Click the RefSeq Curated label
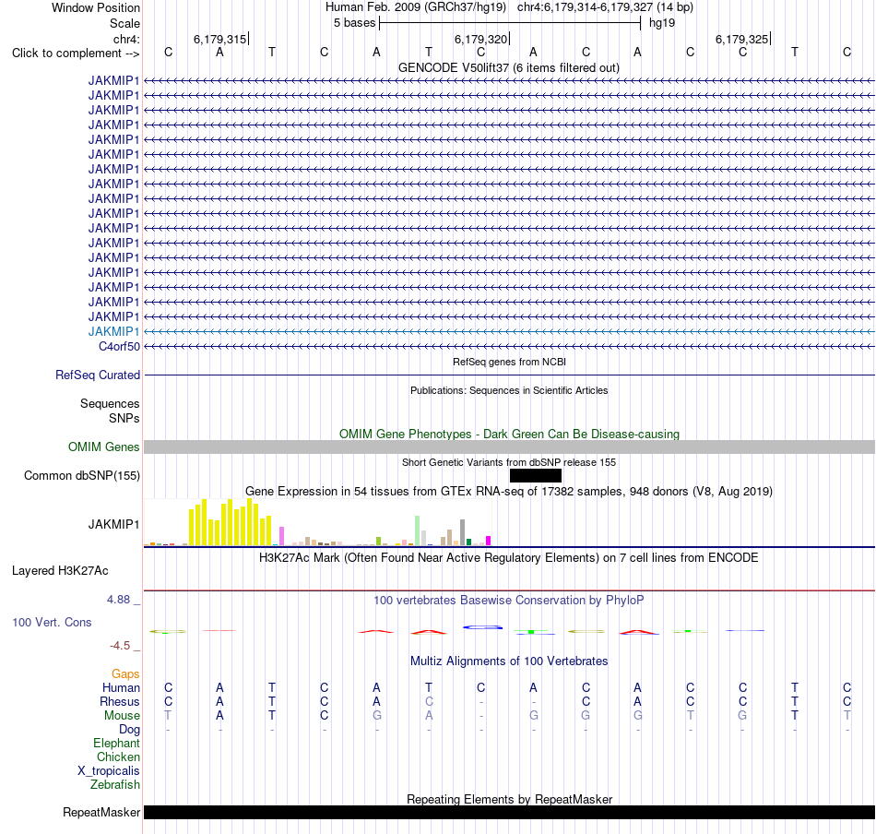 (x=98, y=375)
